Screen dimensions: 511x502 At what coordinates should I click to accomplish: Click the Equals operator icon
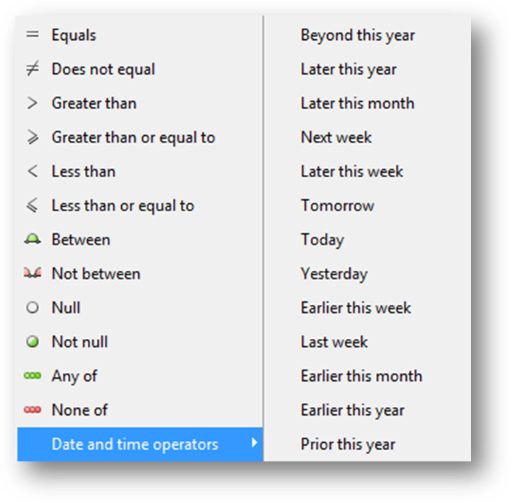point(32,34)
